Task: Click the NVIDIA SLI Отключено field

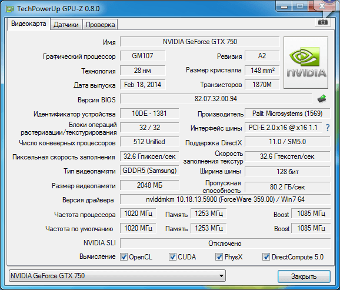Action: [225, 244]
